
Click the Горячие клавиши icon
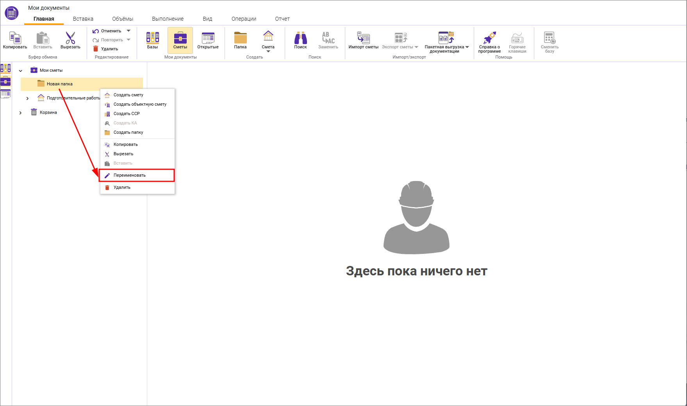(x=517, y=40)
